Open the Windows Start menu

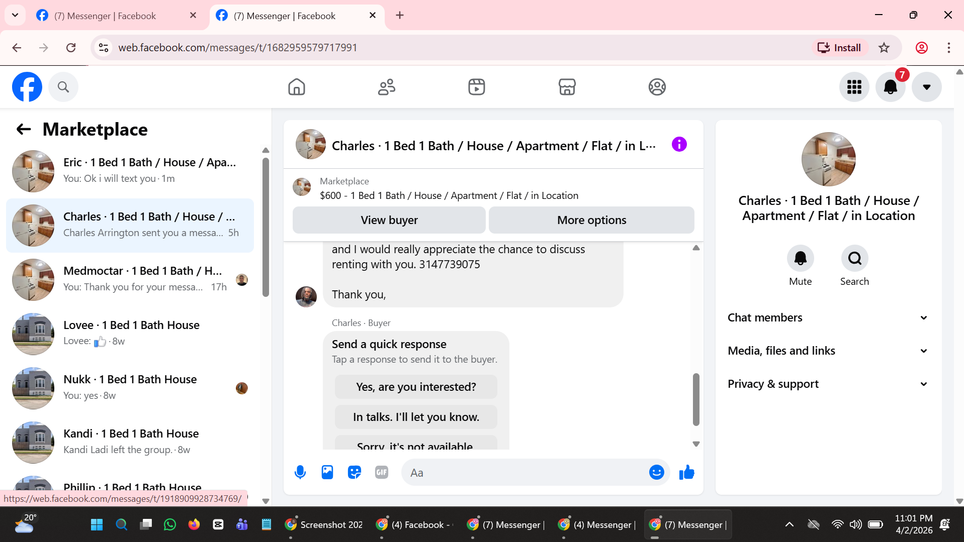click(x=97, y=525)
